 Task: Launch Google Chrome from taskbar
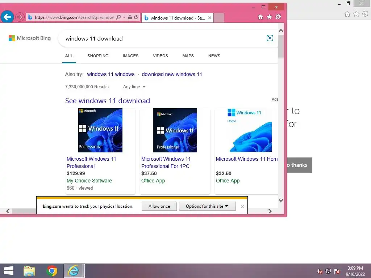tap(52, 271)
